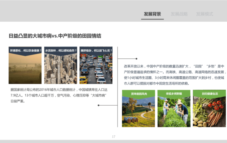Click the page number 17
Viewport: 227px width, 143px height.
point(113,137)
